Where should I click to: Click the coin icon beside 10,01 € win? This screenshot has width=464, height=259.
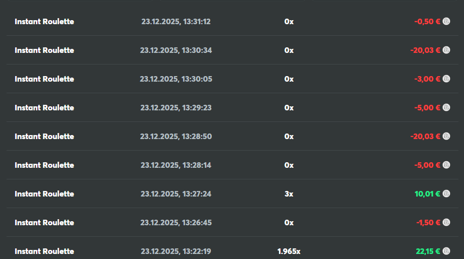point(446,194)
